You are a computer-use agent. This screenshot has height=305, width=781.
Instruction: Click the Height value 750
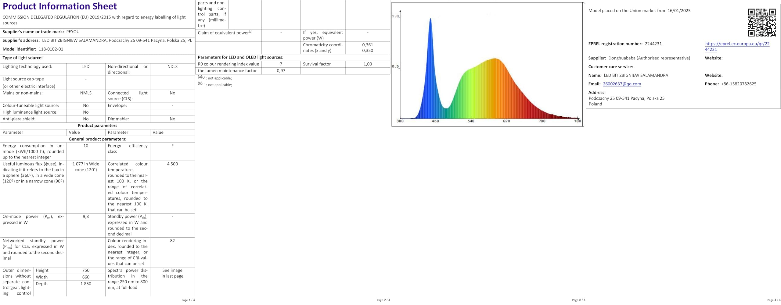[86, 271]
